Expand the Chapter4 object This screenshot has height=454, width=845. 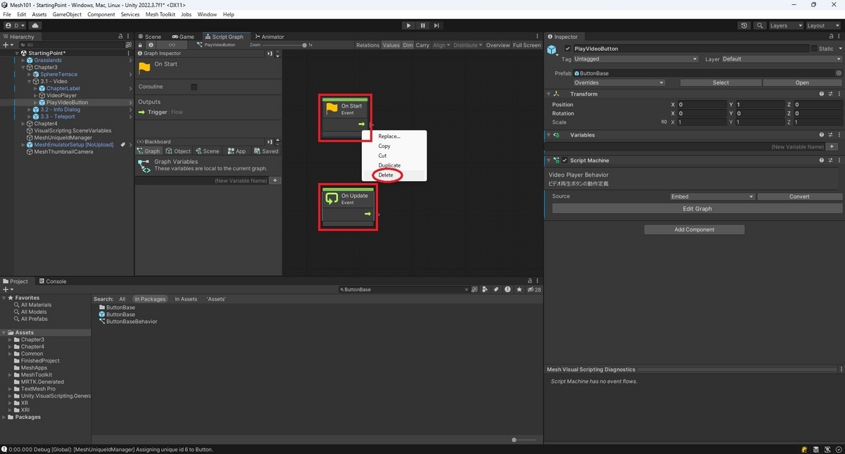[x=23, y=124]
